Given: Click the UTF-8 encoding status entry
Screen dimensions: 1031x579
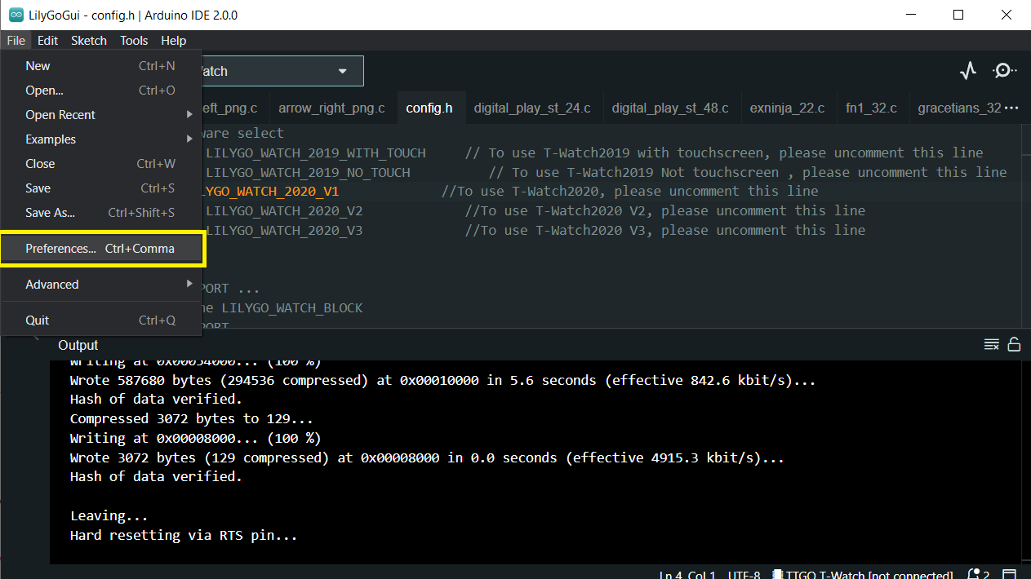Looking at the screenshot, I should (x=744, y=575).
